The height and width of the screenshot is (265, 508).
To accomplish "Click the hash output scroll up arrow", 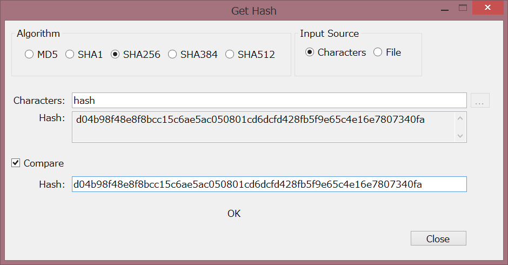I will tap(460, 118).
